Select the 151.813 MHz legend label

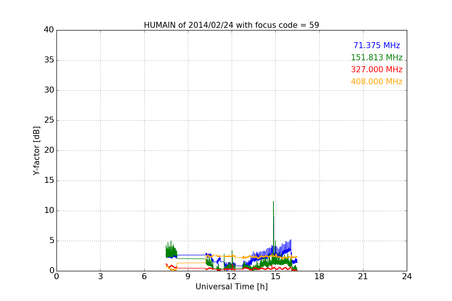pyautogui.click(x=377, y=58)
